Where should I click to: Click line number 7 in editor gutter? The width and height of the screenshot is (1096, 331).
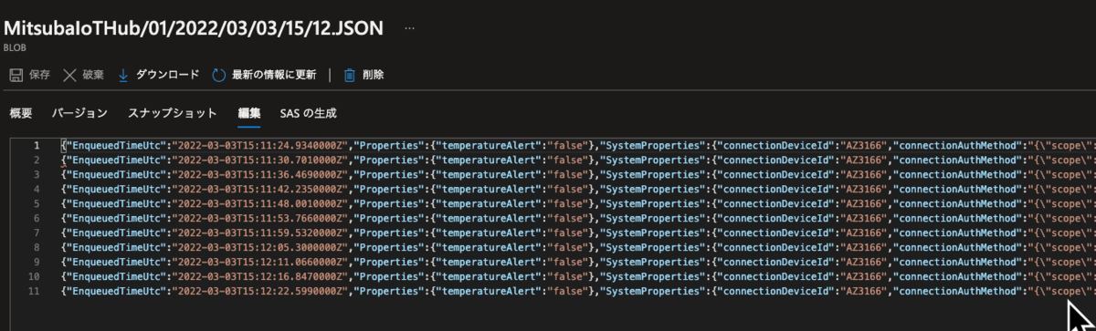pos(37,233)
